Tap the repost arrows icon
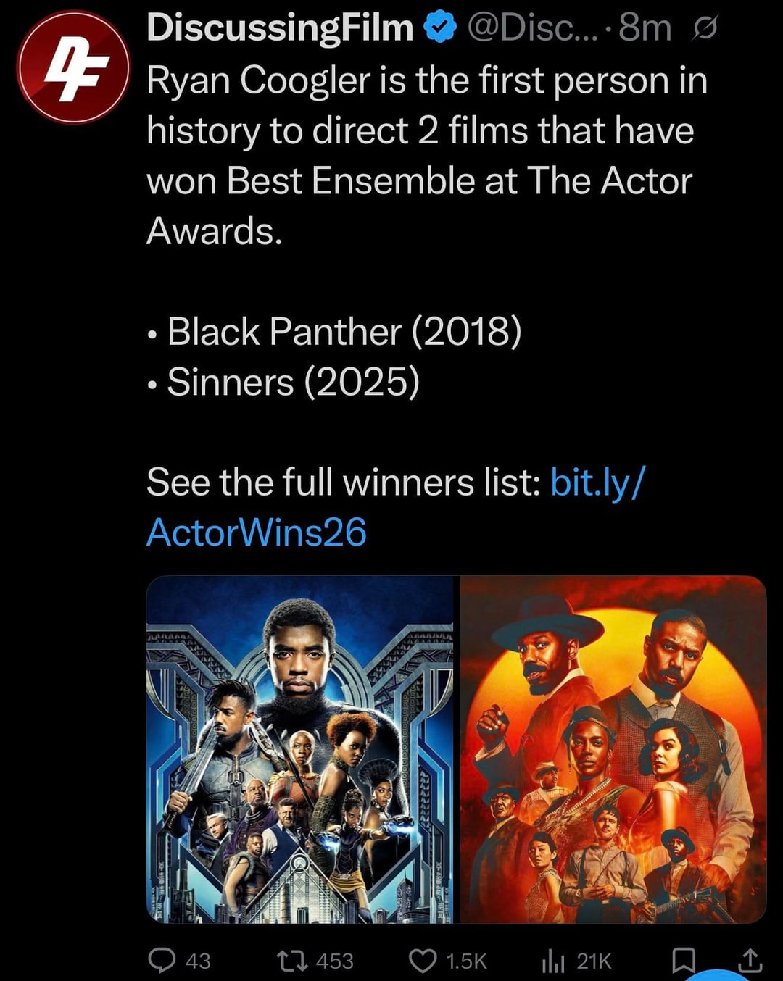Screen dimensions: 783x981 293,961
